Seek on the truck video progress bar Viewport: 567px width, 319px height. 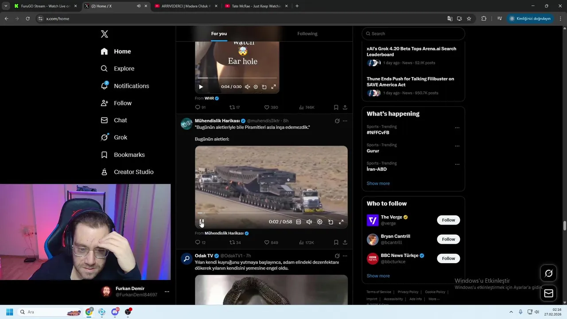[271, 213]
